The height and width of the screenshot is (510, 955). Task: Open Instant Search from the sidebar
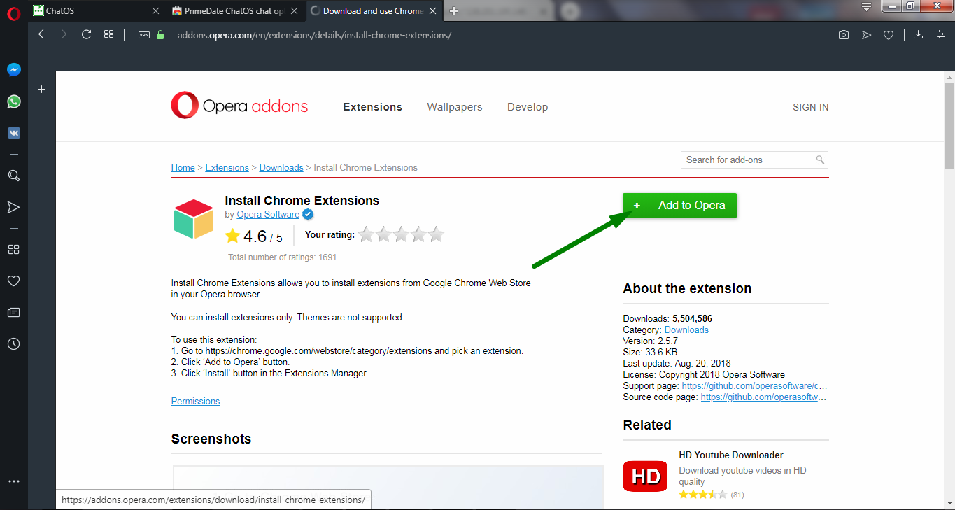(13, 176)
